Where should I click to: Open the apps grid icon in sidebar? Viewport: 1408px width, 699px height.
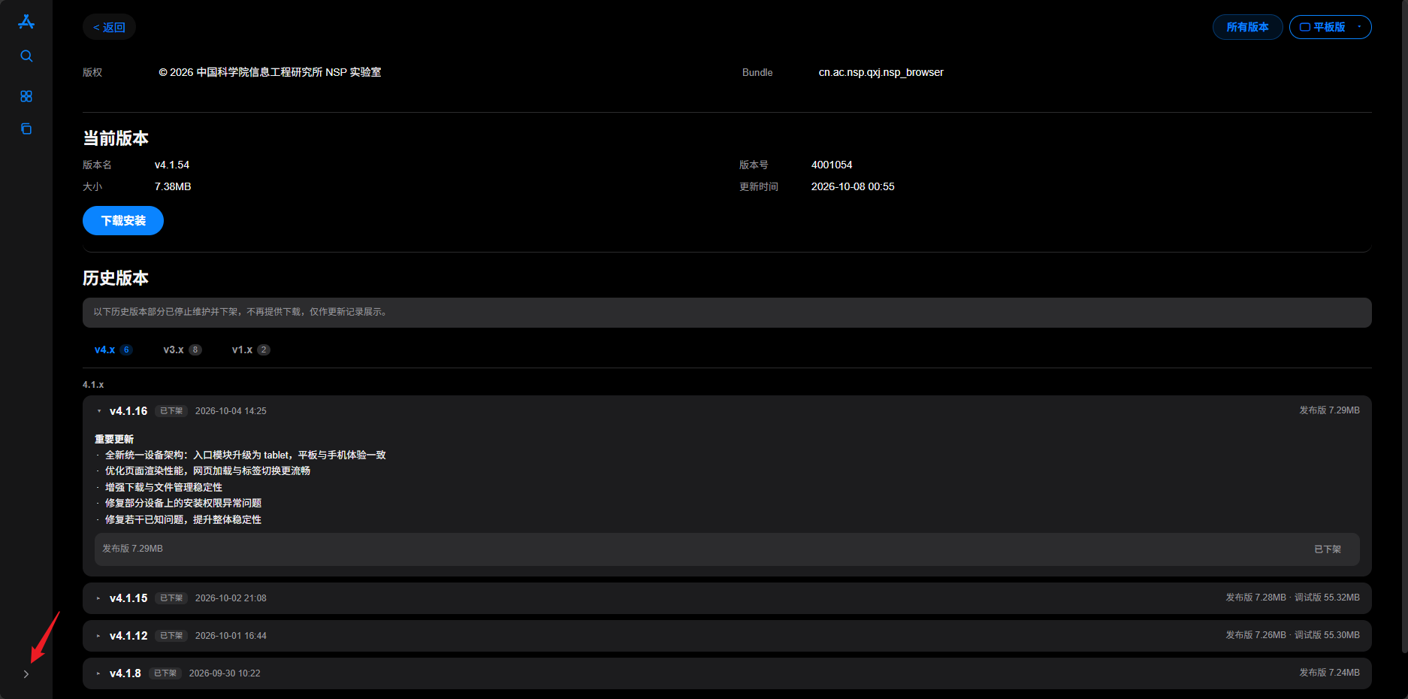tap(26, 96)
